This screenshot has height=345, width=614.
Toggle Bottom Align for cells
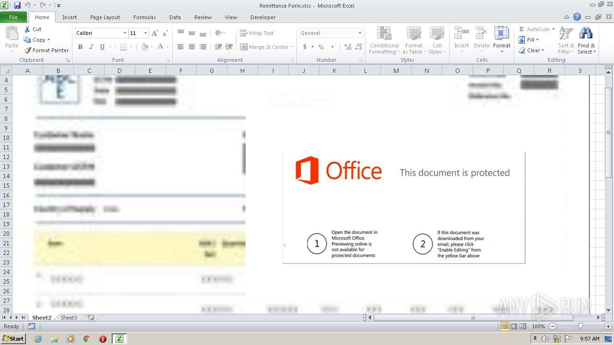click(x=203, y=33)
